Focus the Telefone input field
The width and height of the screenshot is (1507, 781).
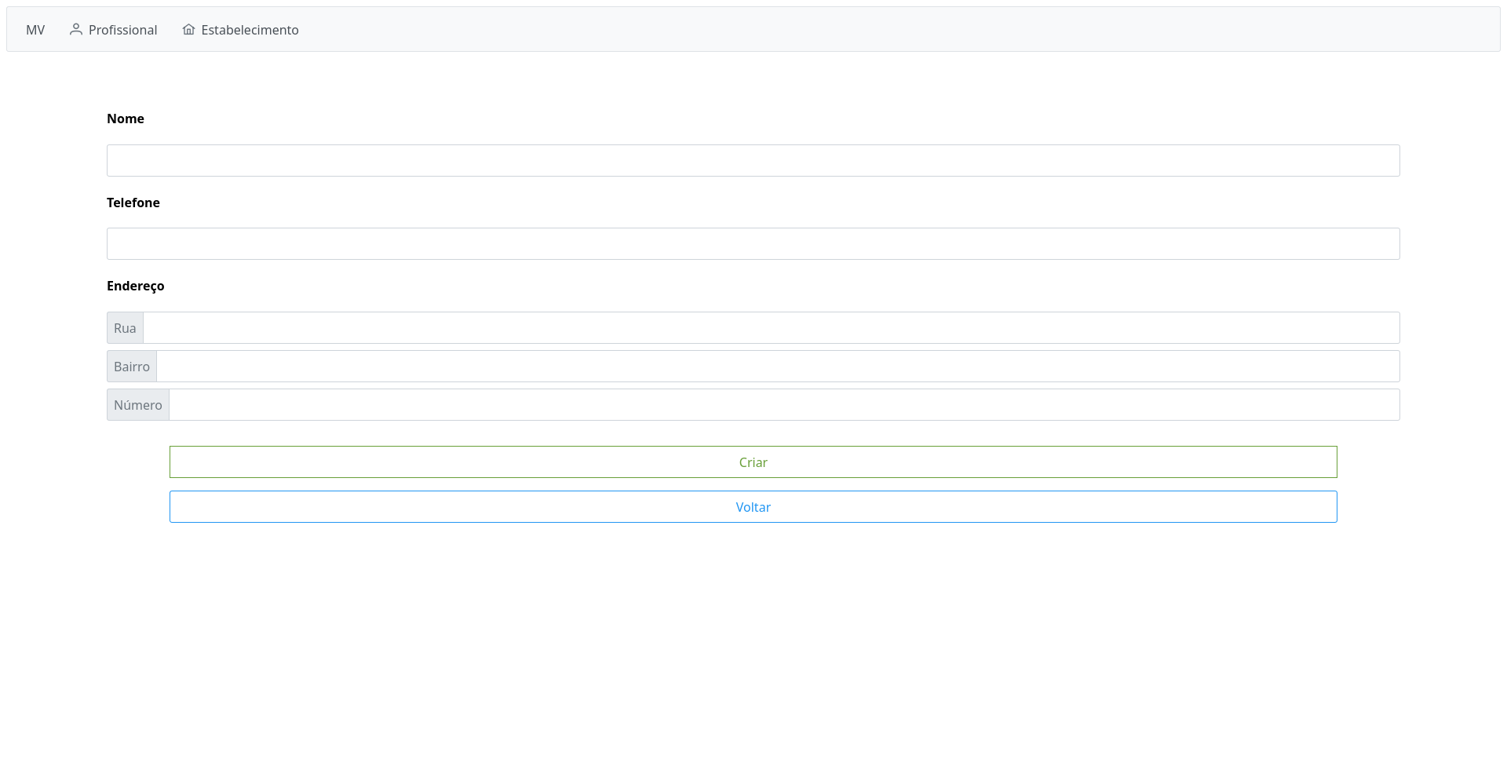pyautogui.click(x=753, y=243)
